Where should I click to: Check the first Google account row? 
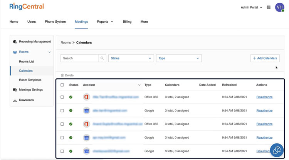[62, 111]
